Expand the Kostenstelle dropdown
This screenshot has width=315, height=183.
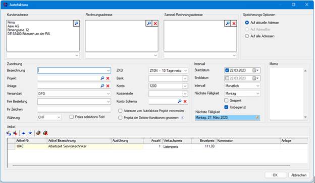(185, 94)
